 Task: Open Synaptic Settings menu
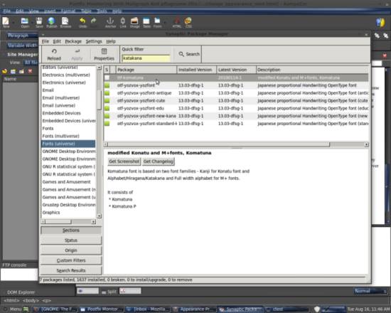pos(94,41)
